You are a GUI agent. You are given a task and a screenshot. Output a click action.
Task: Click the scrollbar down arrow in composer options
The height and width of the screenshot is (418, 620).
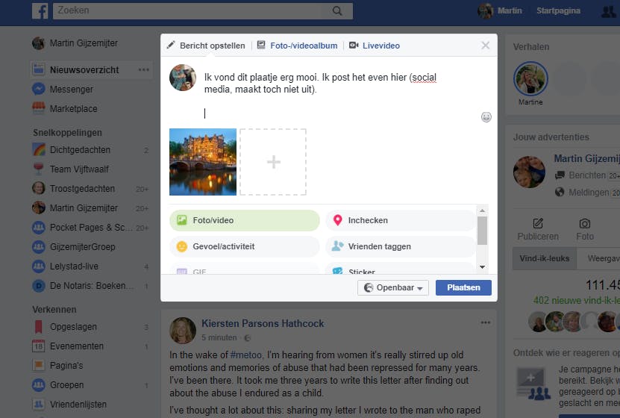[482, 267]
